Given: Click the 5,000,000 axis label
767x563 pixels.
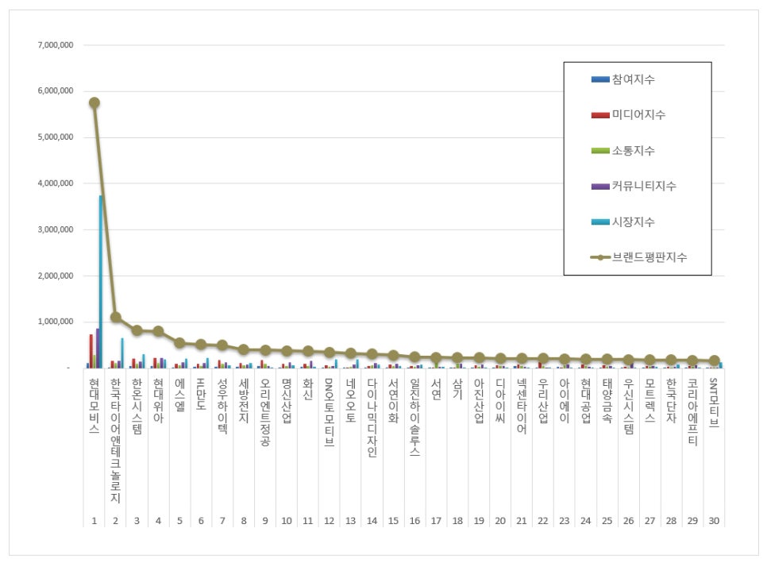Looking at the screenshot, I should point(56,137).
